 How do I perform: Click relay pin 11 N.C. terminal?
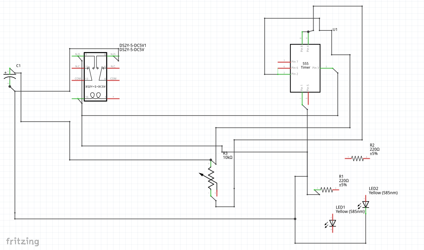tap(78, 68)
